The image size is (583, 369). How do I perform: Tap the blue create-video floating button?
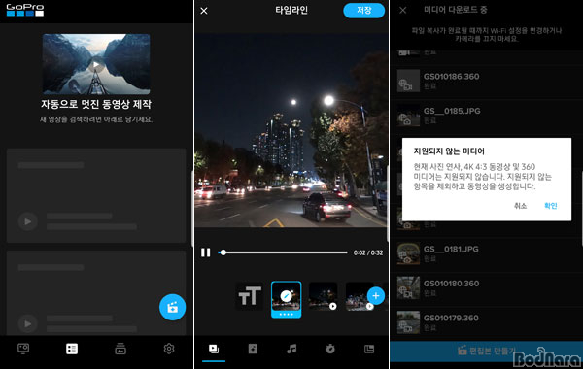[173, 307]
